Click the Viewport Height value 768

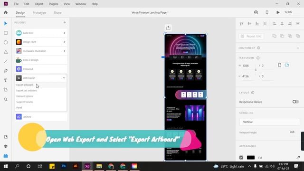coord(292,132)
